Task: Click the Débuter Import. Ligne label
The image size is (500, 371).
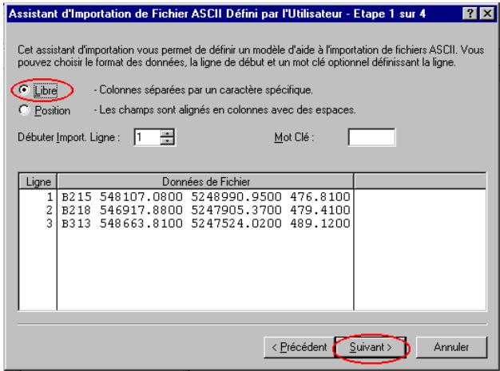Action: click(x=69, y=137)
